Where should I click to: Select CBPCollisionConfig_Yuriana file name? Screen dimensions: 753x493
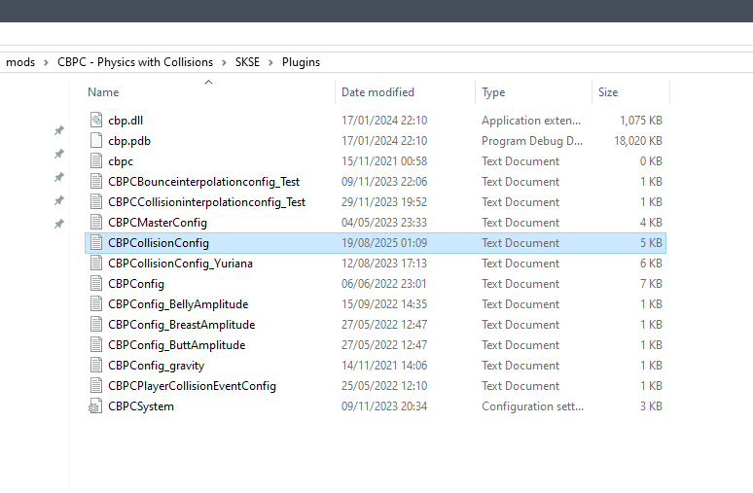click(x=180, y=264)
